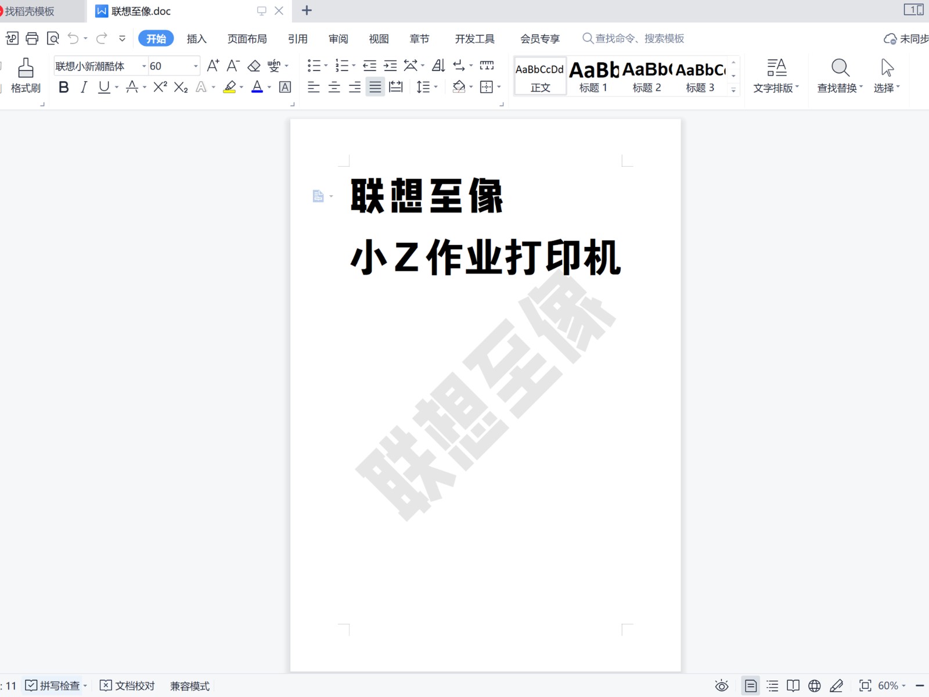Click the Format Painter (格式刷) tool
The width and height of the screenshot is (929, 697).
(26, 76)
